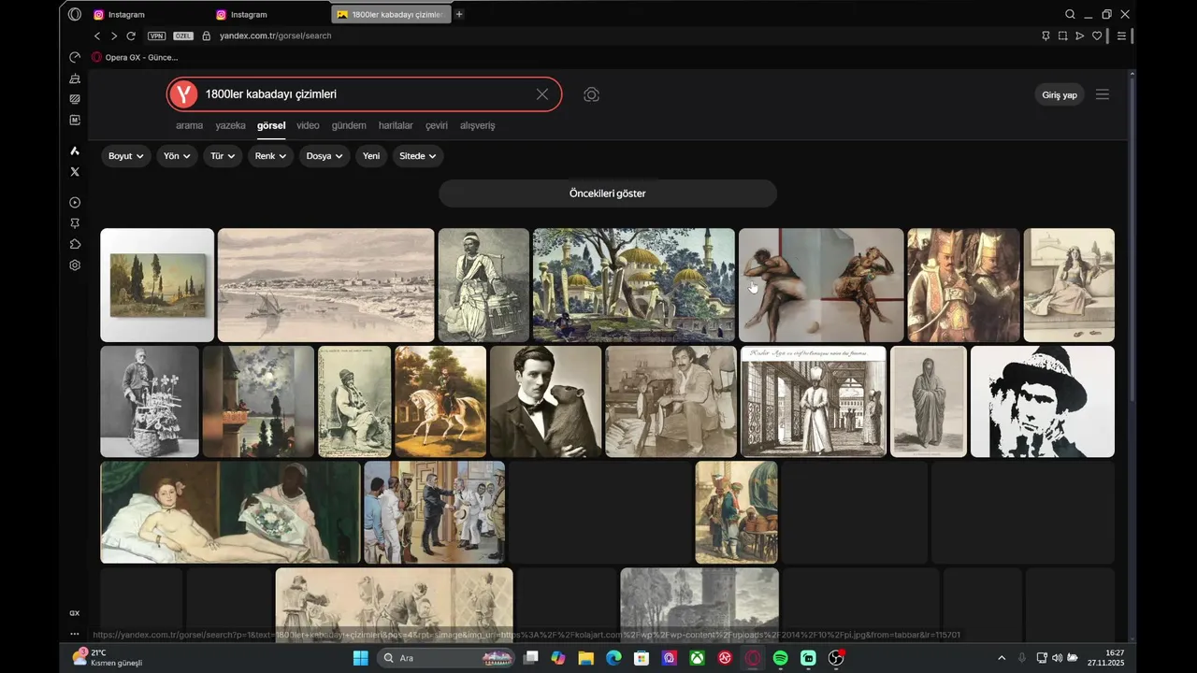Open the three-dots sidebar setup menu
Image resolution: width=1197 pixels, height=673 pixels.
pyautogui.click(x=75, y=634)
